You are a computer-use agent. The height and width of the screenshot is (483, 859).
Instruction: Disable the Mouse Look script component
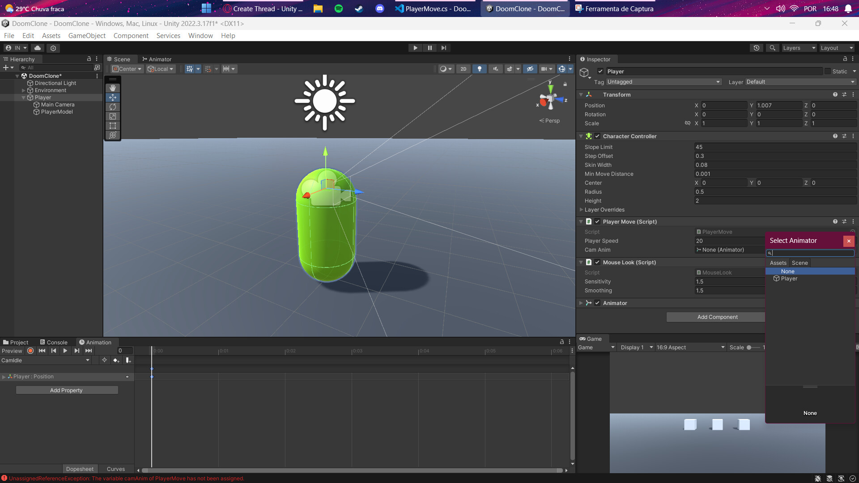point(597,263)
